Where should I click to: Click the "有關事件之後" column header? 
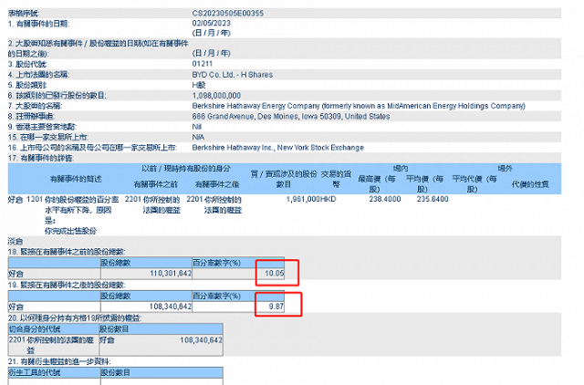coord(217,184)
